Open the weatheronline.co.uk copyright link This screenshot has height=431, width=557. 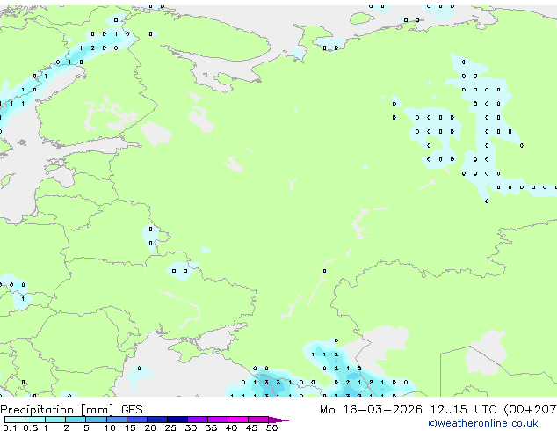click(482, 423)
